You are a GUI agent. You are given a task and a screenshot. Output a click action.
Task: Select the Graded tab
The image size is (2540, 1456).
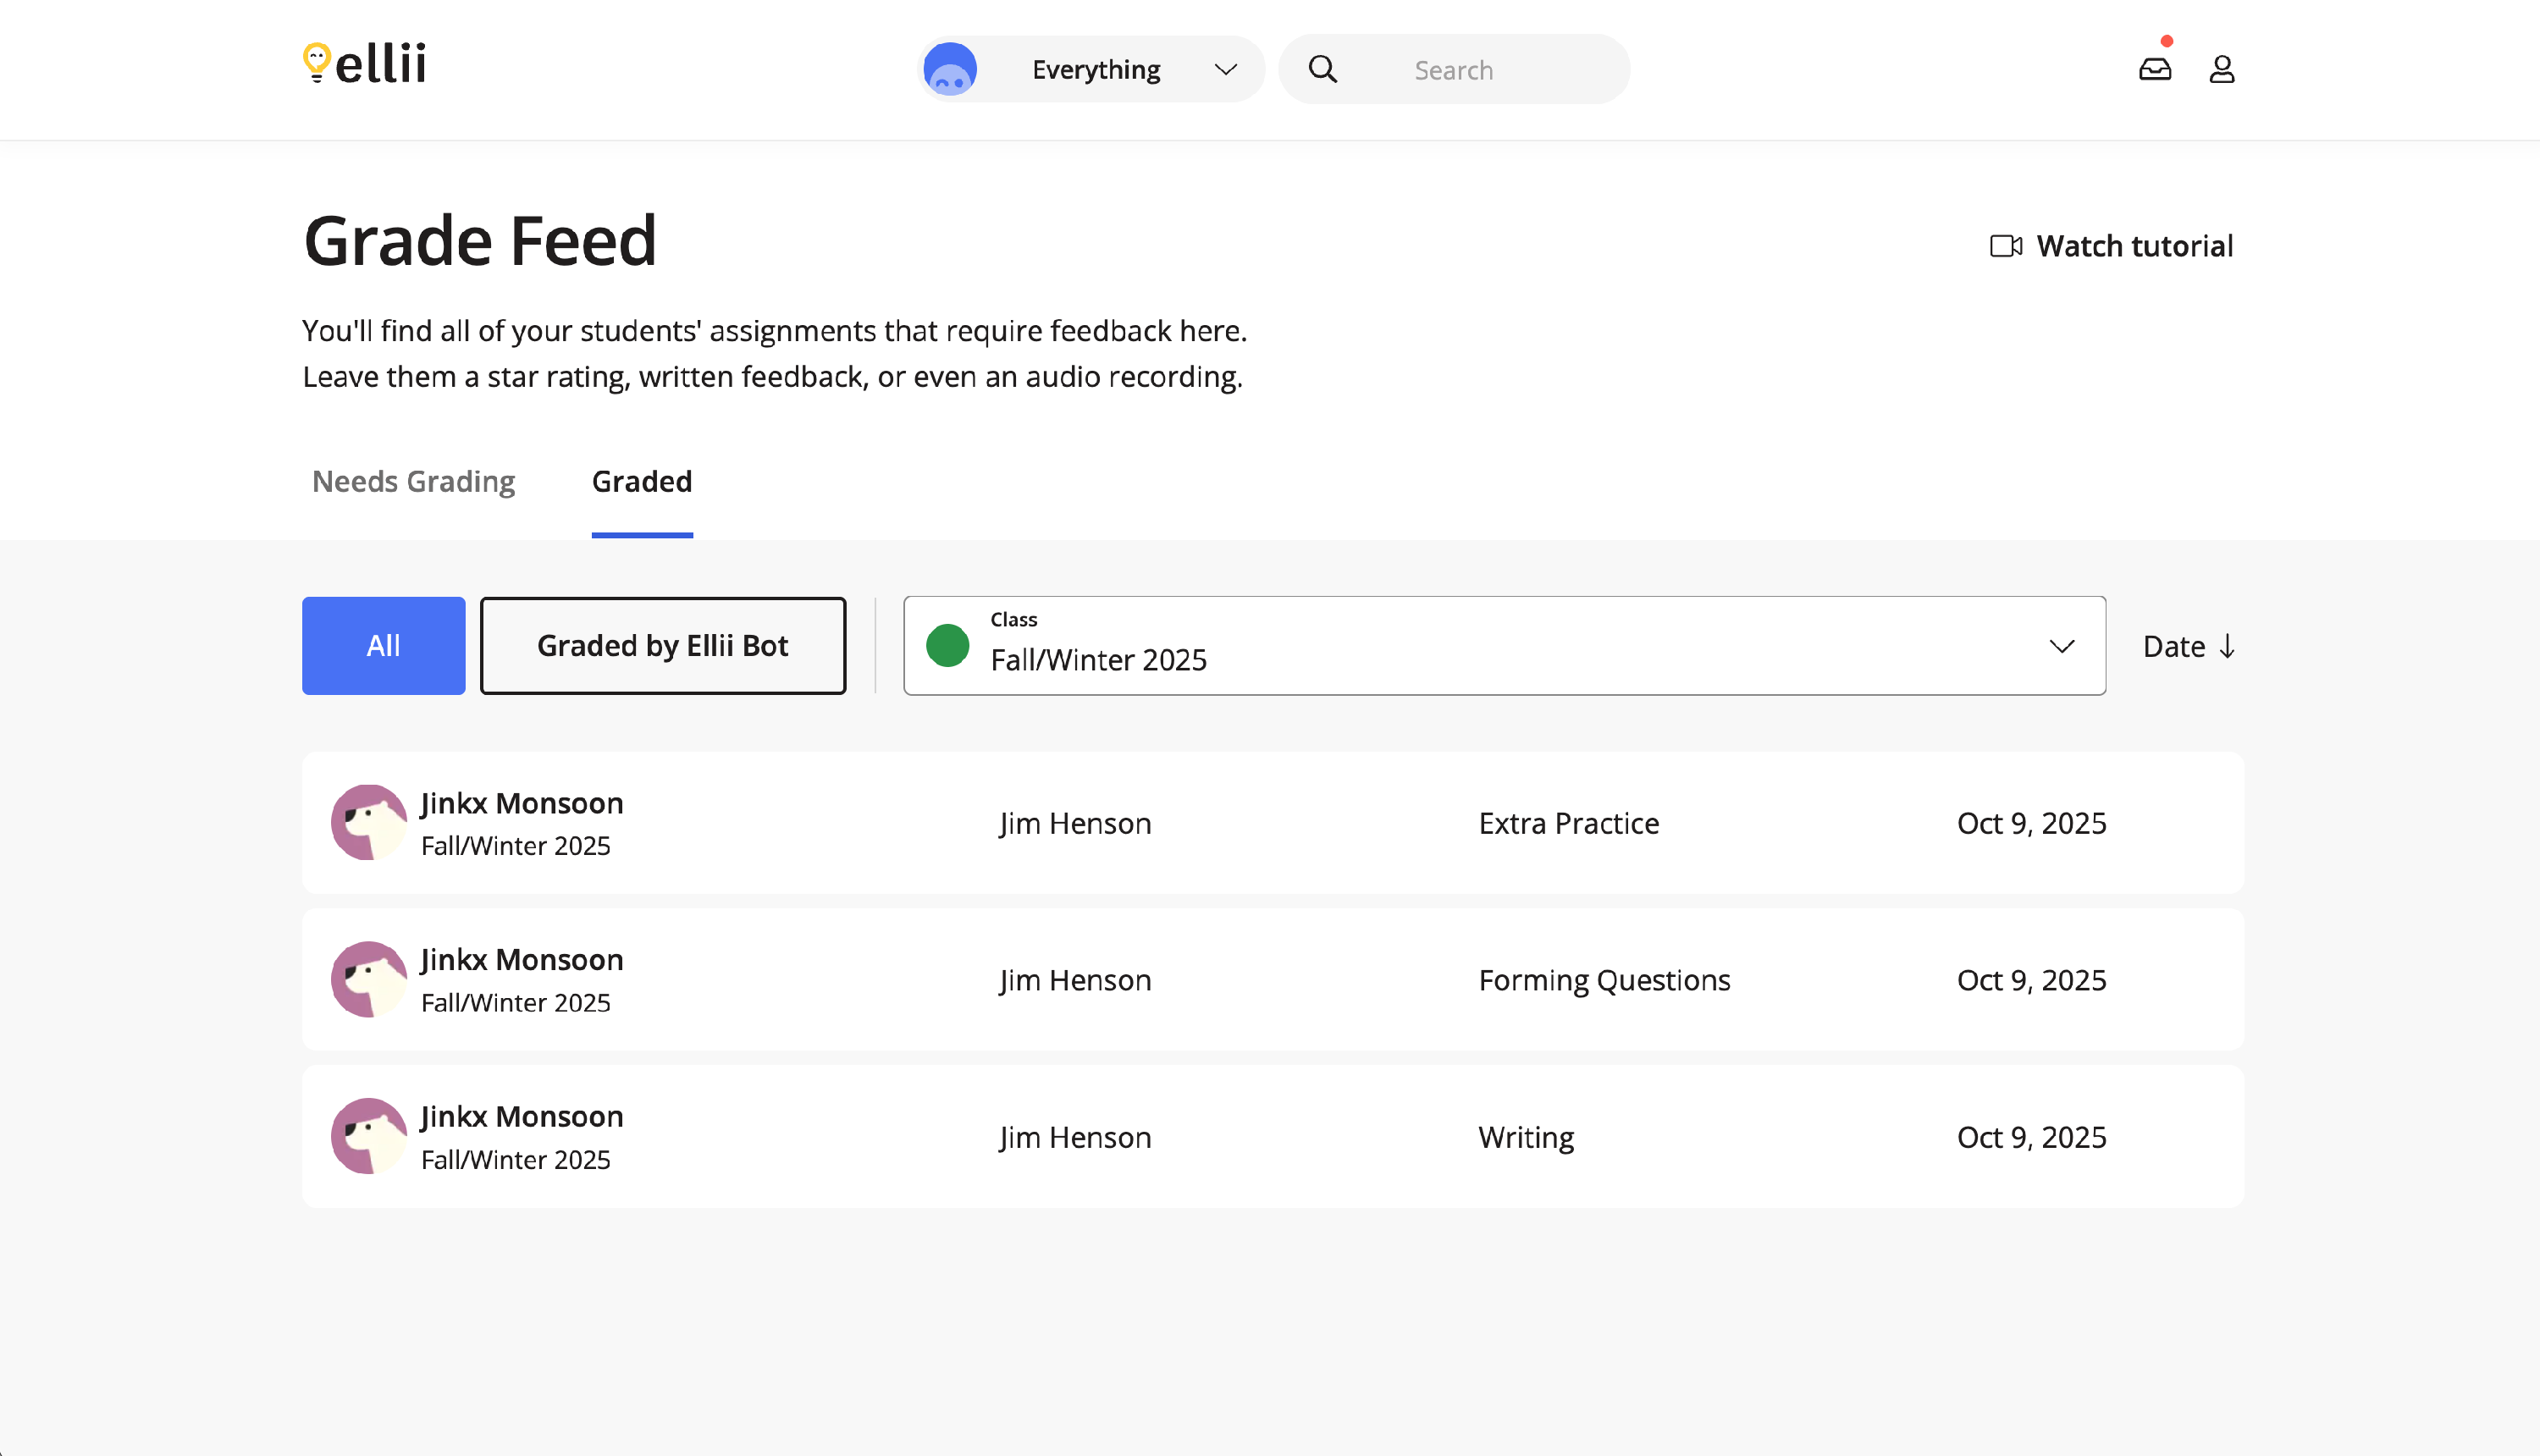(641, 482)
